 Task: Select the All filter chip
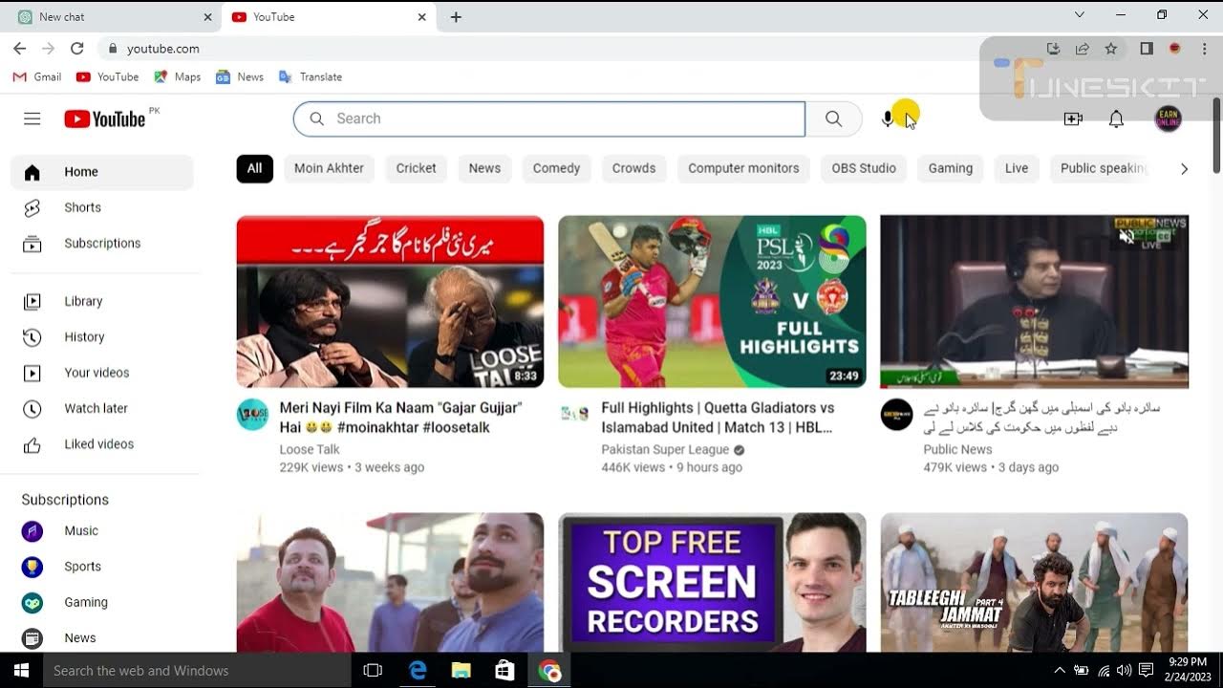point(254,168)
